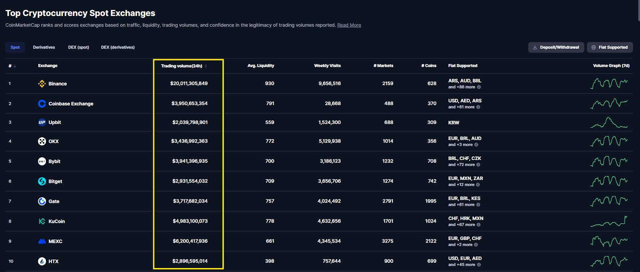Click KuCoin's volume $4,983,100,073

[190, 221]
